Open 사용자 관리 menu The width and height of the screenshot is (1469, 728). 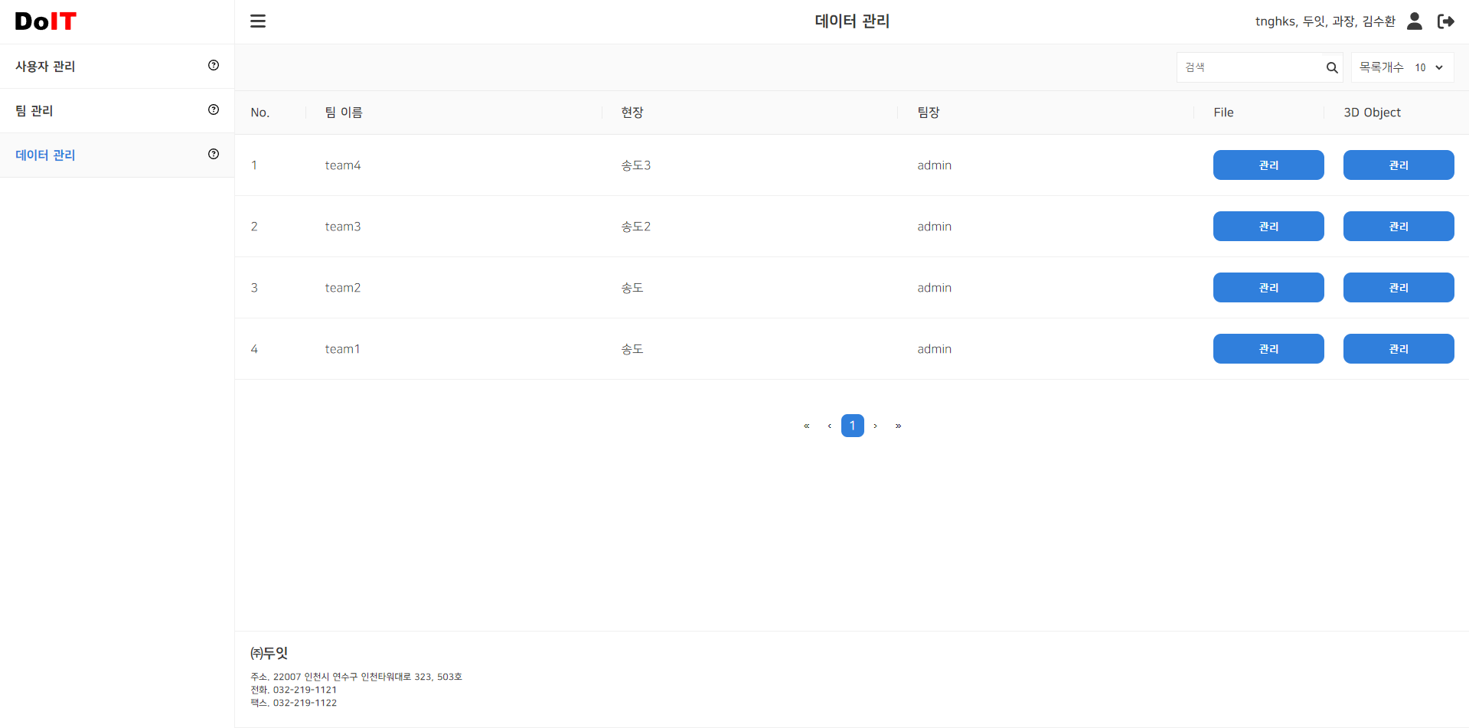(117, 67)
